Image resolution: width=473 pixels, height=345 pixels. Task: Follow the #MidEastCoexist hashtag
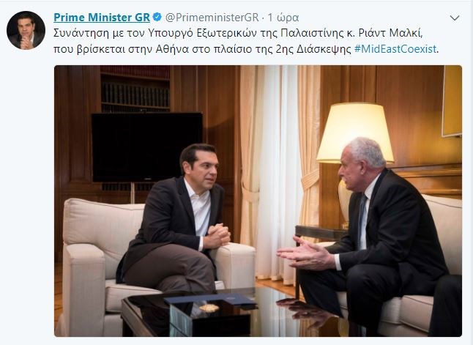[x=395, y=49]
